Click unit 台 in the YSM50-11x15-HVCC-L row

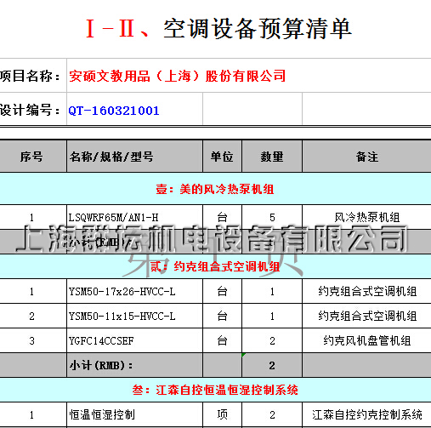click(222, 316)
